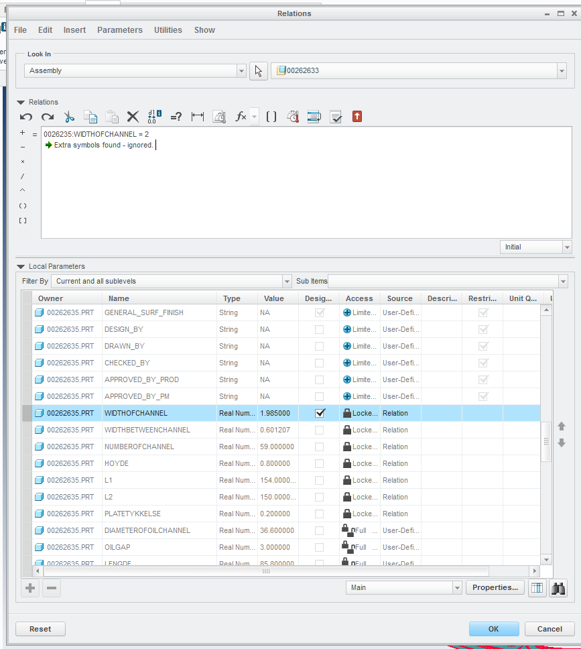Image resolution: width=581 pixels, height=649 pixels.
Task: Open the binoculars find parameter tool
Action: tap(558, 588)
